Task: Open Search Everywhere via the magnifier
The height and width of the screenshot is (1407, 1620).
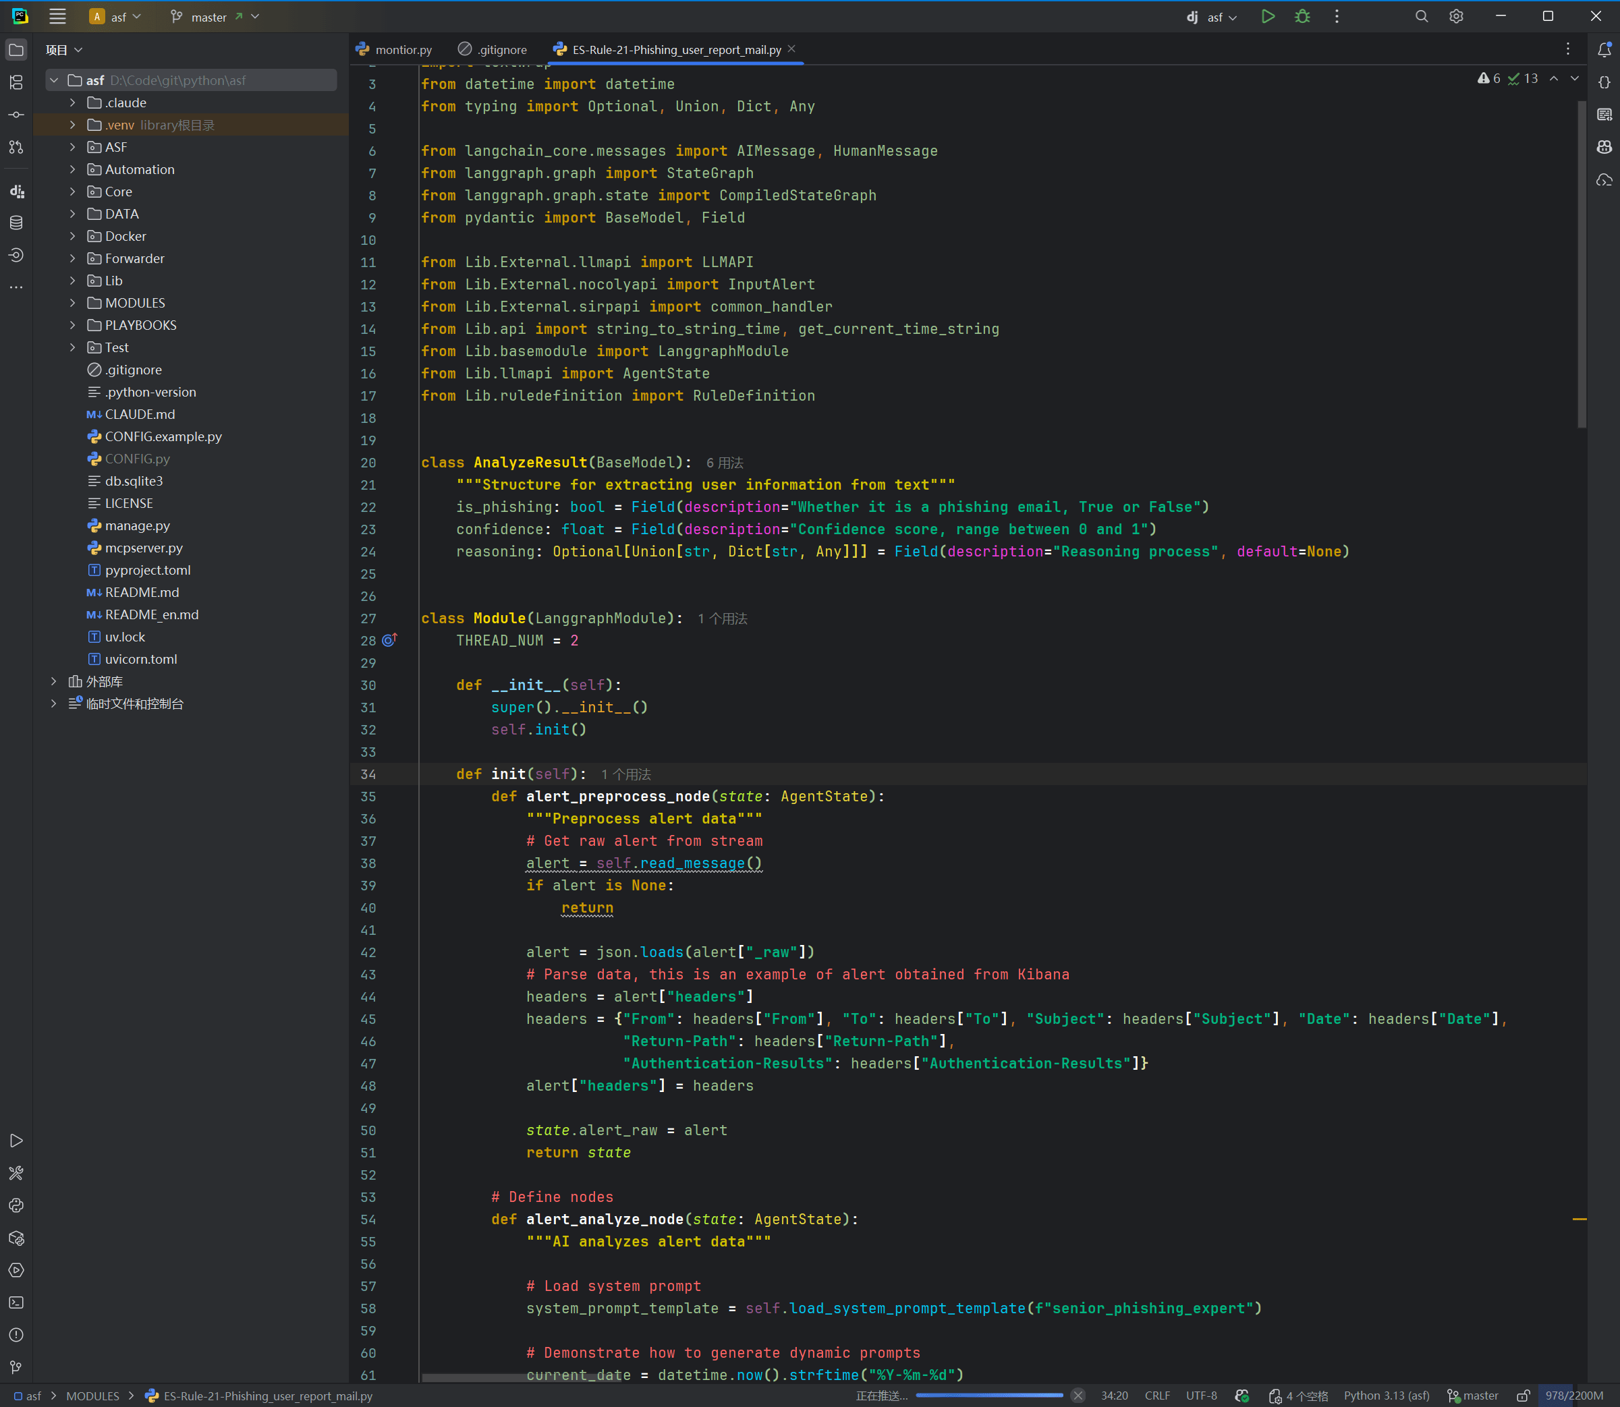Action: point(1422,16)
